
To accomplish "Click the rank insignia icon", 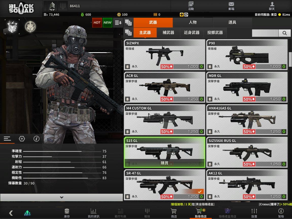I will [x=52, y=6].
